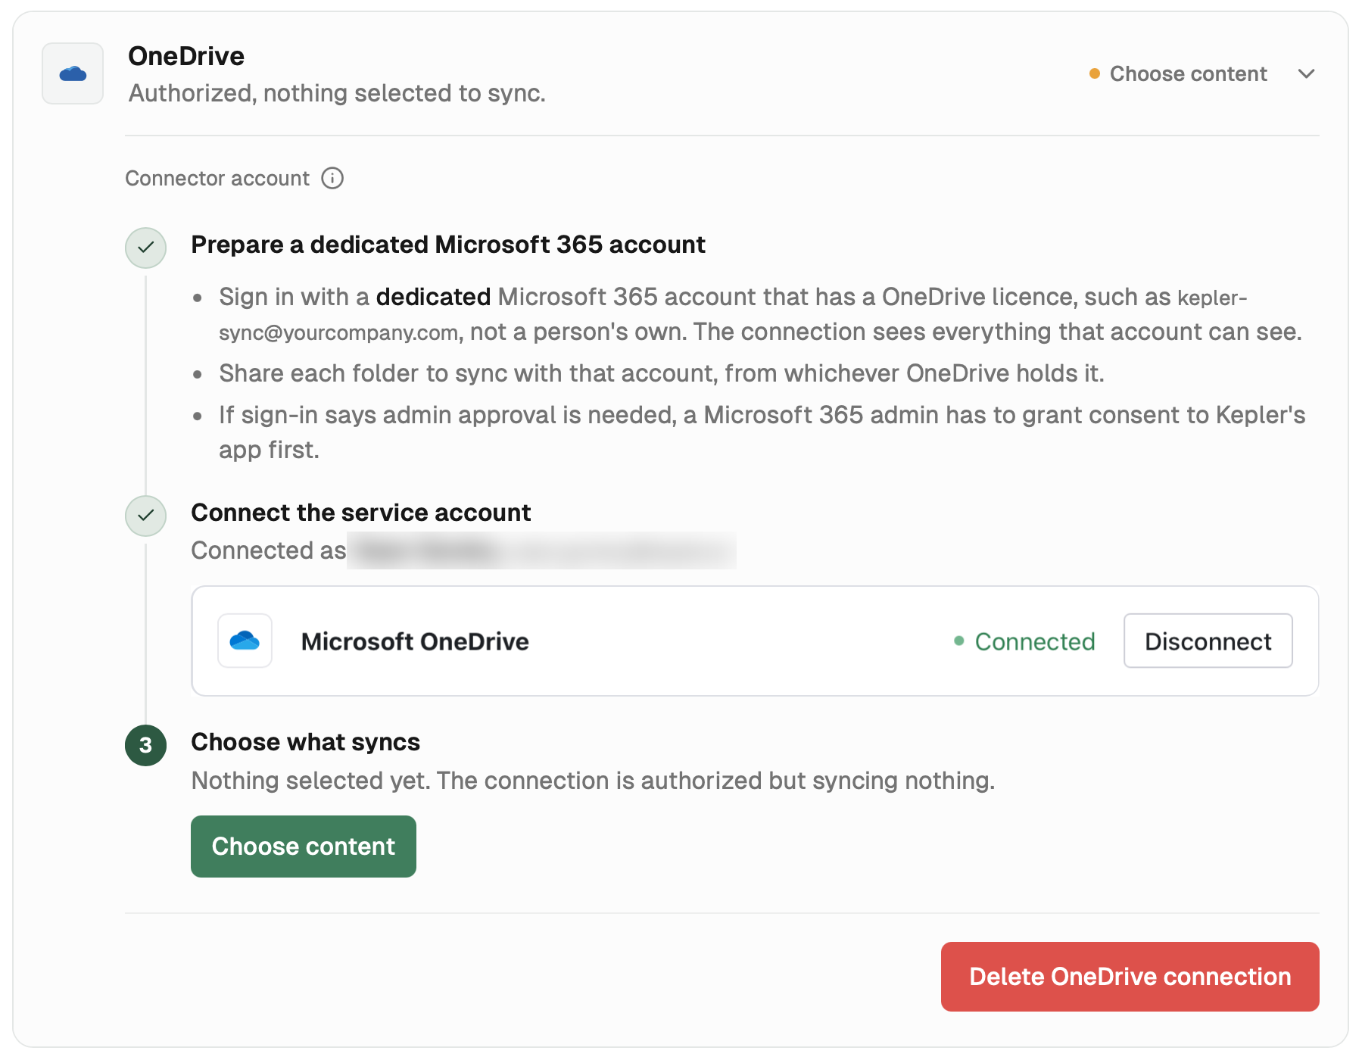Viewport: 1362px width, 1057px height.
Task: Click the "Authorized, nothing selected to sync." subtitle
Action: [x=337, y=93]
